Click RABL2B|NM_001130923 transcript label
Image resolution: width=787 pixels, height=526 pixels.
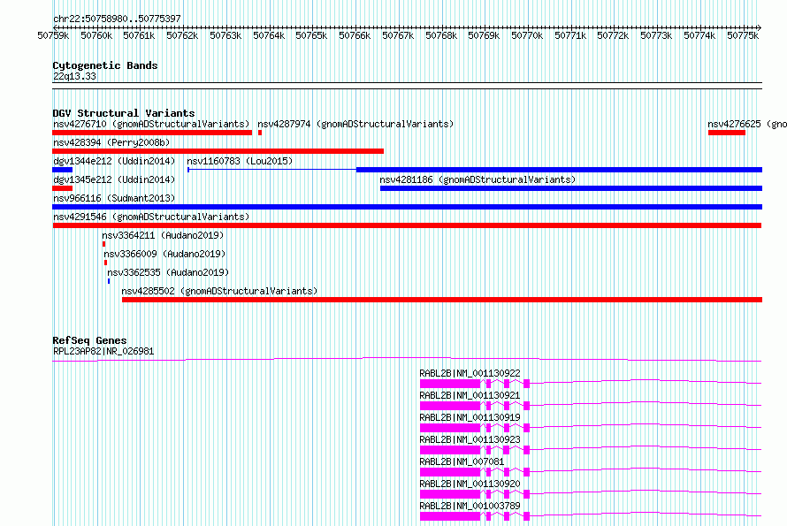tap(470, 439)
